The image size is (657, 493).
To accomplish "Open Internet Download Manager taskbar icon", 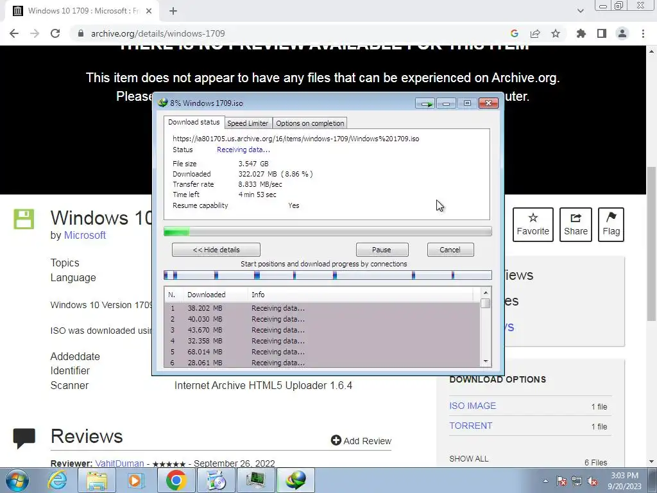I will 296,480.
